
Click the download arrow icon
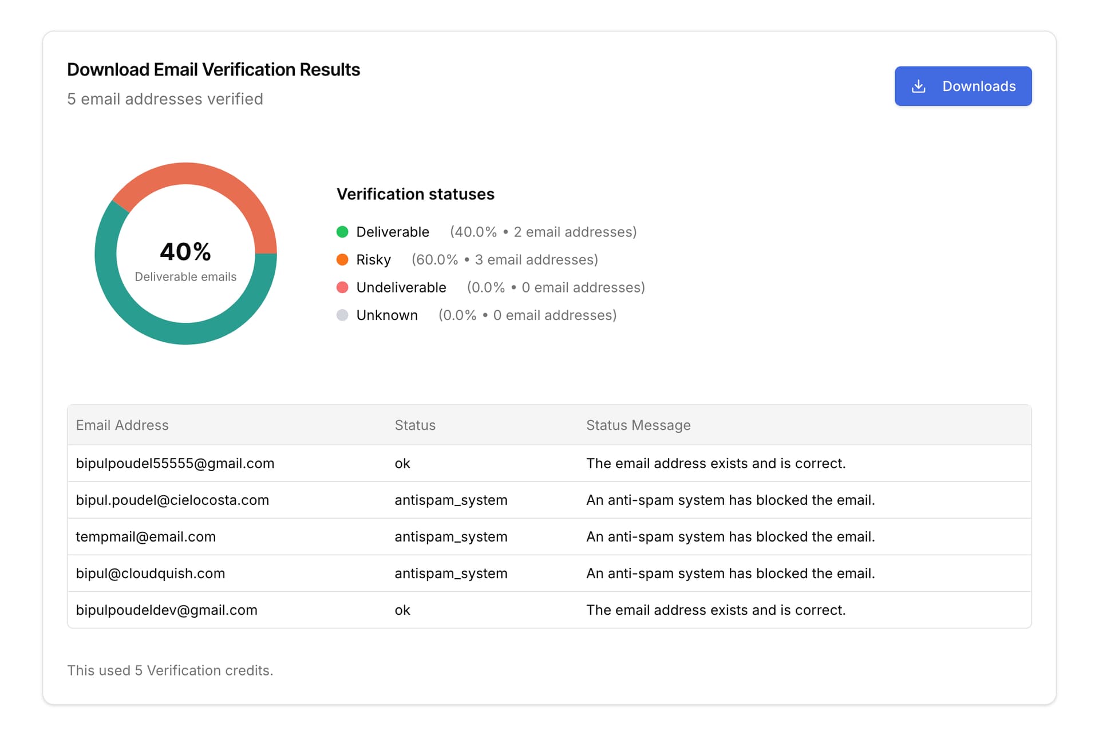click(x=918, y=86)
